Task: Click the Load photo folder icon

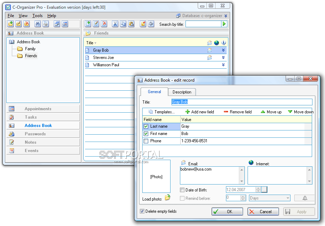Action: coord(167,198)
